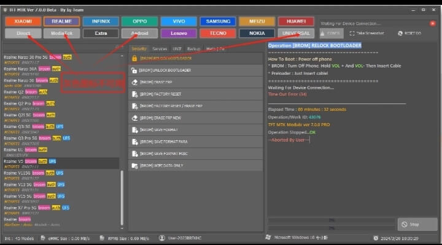Click the upper progress bar
Image resolution: width=442 pixels, height=245 pixels.
[x=331, y=221]
